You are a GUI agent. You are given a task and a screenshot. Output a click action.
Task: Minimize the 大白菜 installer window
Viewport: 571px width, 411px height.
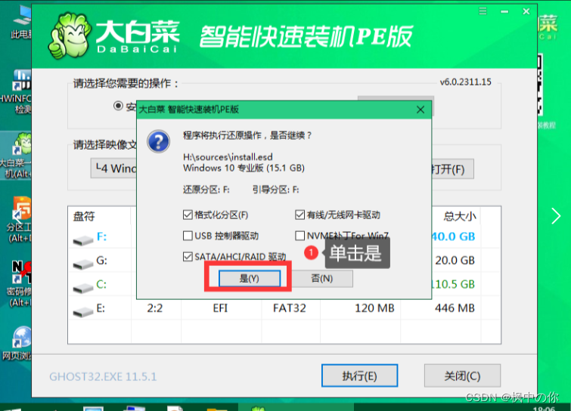[x=504, y=11]
